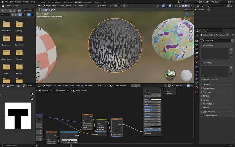
Task: Open the Pictures folder
Action: tap(19, 69)
